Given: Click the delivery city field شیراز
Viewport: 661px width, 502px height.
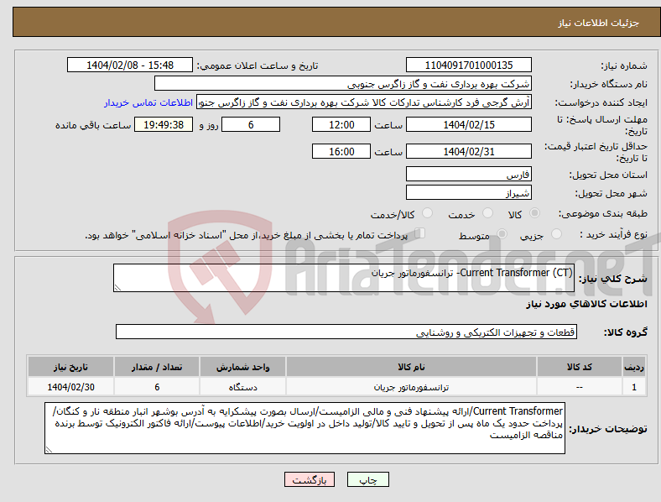Looking at the screenshot, I should pyautogui.click(x=468, y=193).
